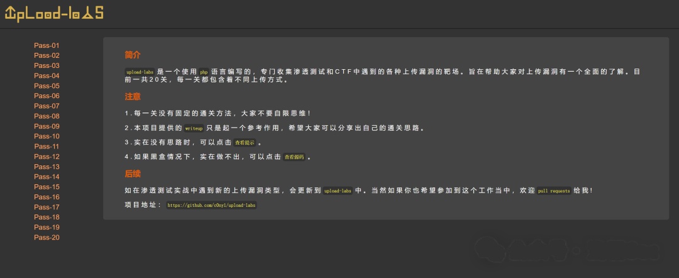
Task: Open the last level Pass-20
Action: (47, 237)
